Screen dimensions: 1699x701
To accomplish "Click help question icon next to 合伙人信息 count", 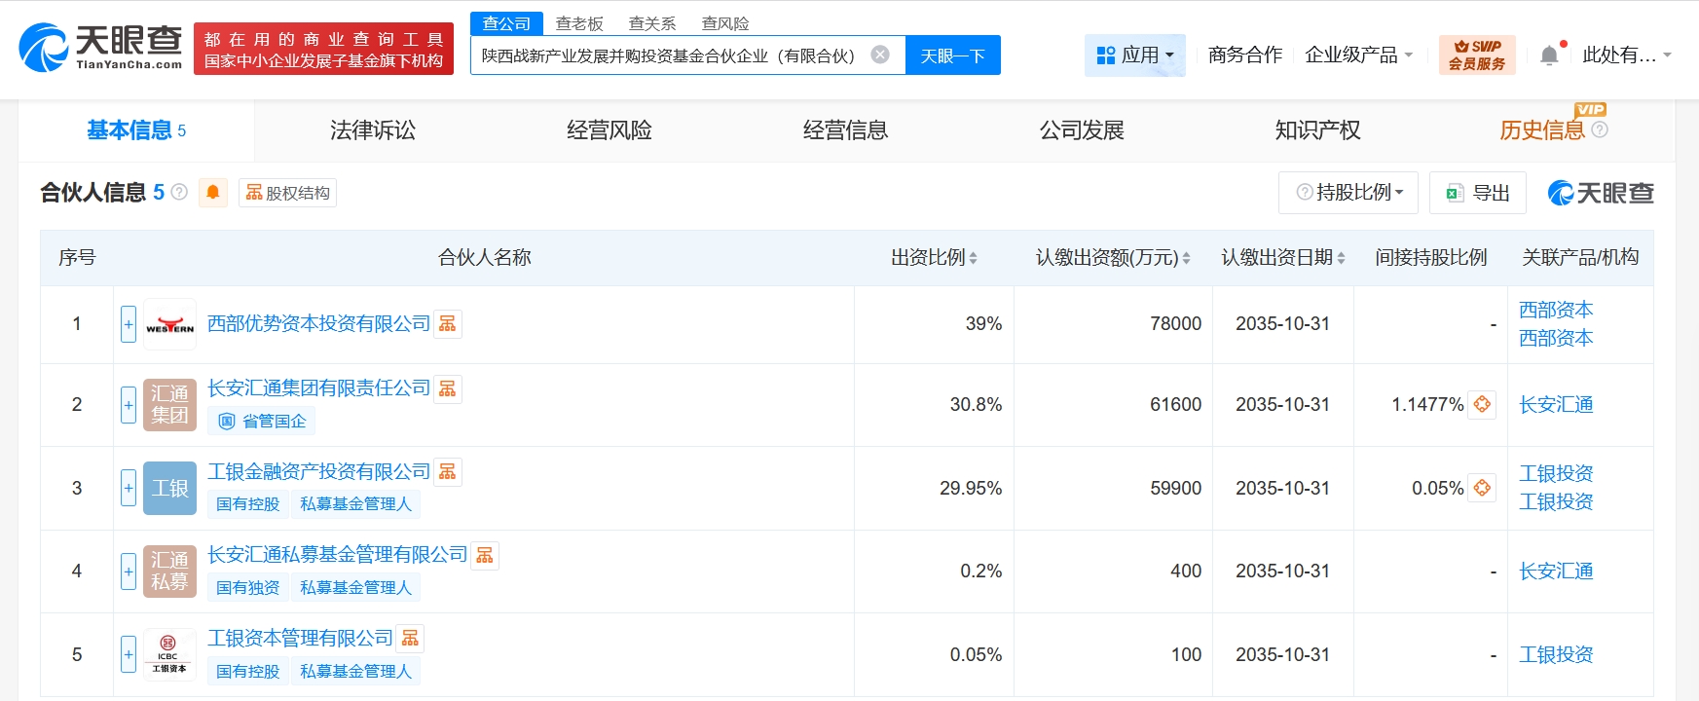I will (179, 193).
